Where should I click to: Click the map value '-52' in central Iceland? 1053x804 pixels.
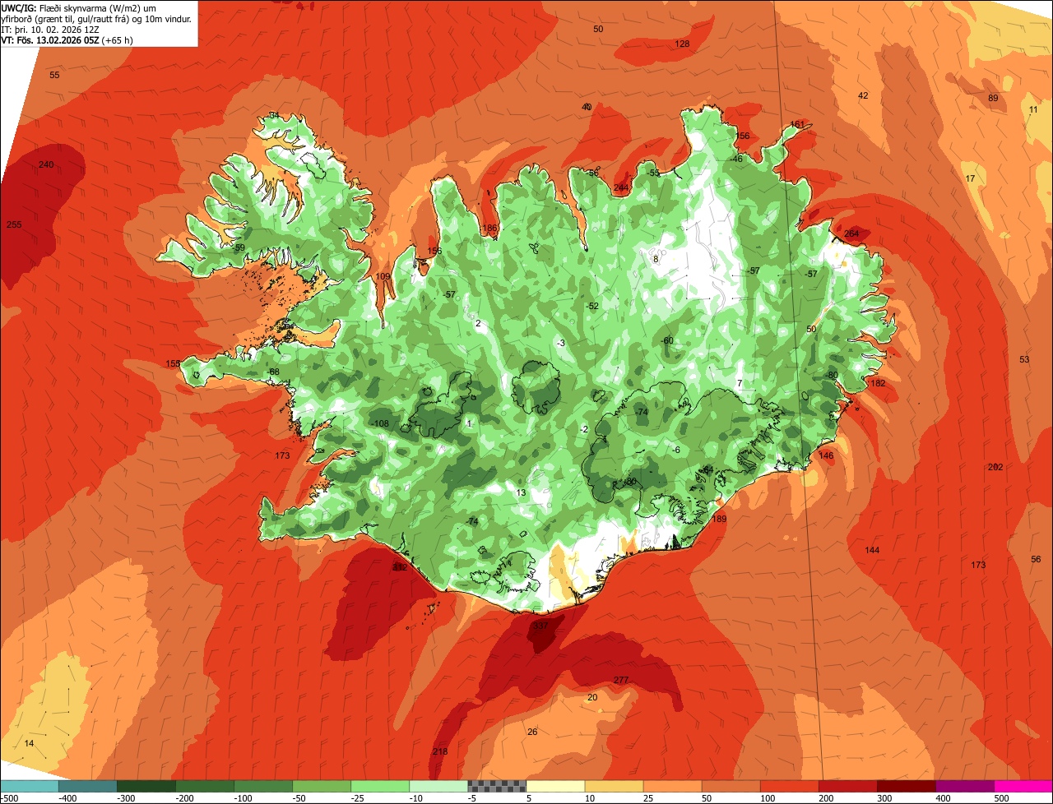point(592,306)
